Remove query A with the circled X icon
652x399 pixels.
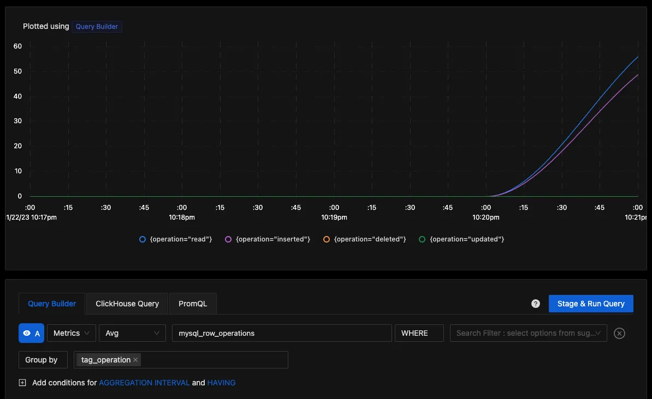(619, 334)
